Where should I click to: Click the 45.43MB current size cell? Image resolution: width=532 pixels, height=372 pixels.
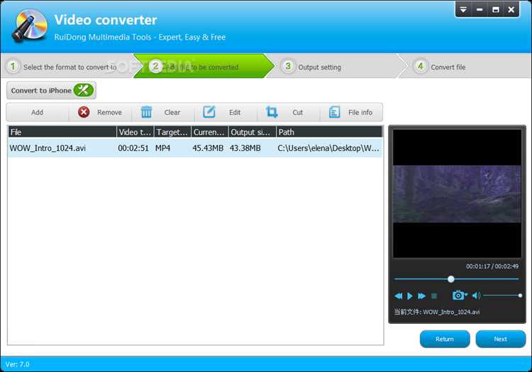(208, 148)
